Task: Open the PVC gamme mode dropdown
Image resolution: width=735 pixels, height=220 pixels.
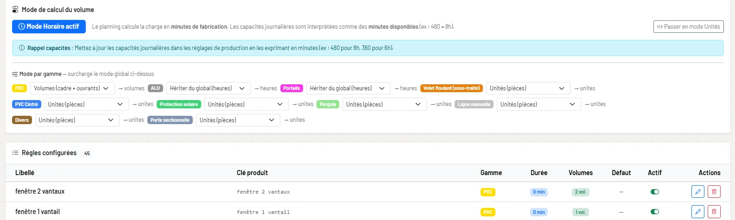Action: click(72, 88)
